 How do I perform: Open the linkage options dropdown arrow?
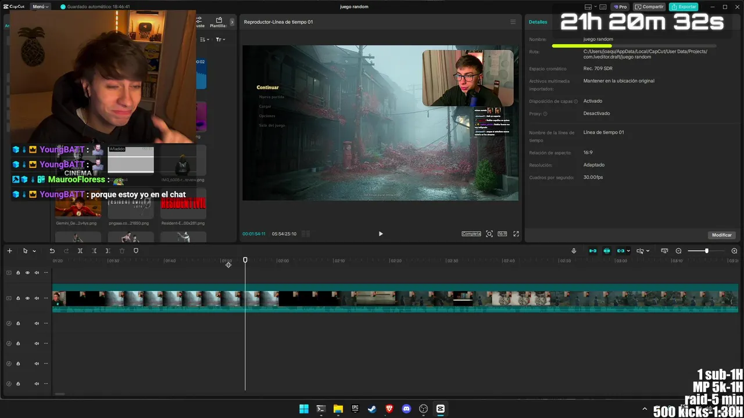point(628,251)
